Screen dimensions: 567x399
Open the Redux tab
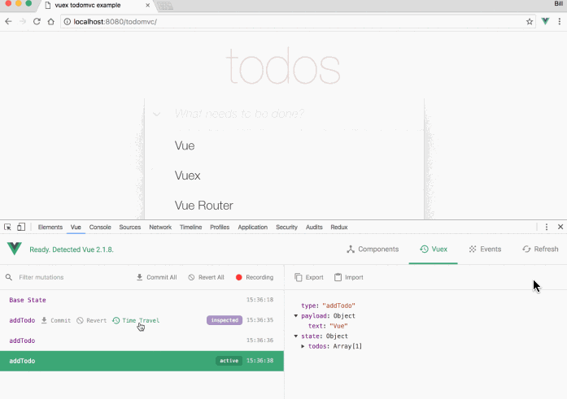coord(339,227)
